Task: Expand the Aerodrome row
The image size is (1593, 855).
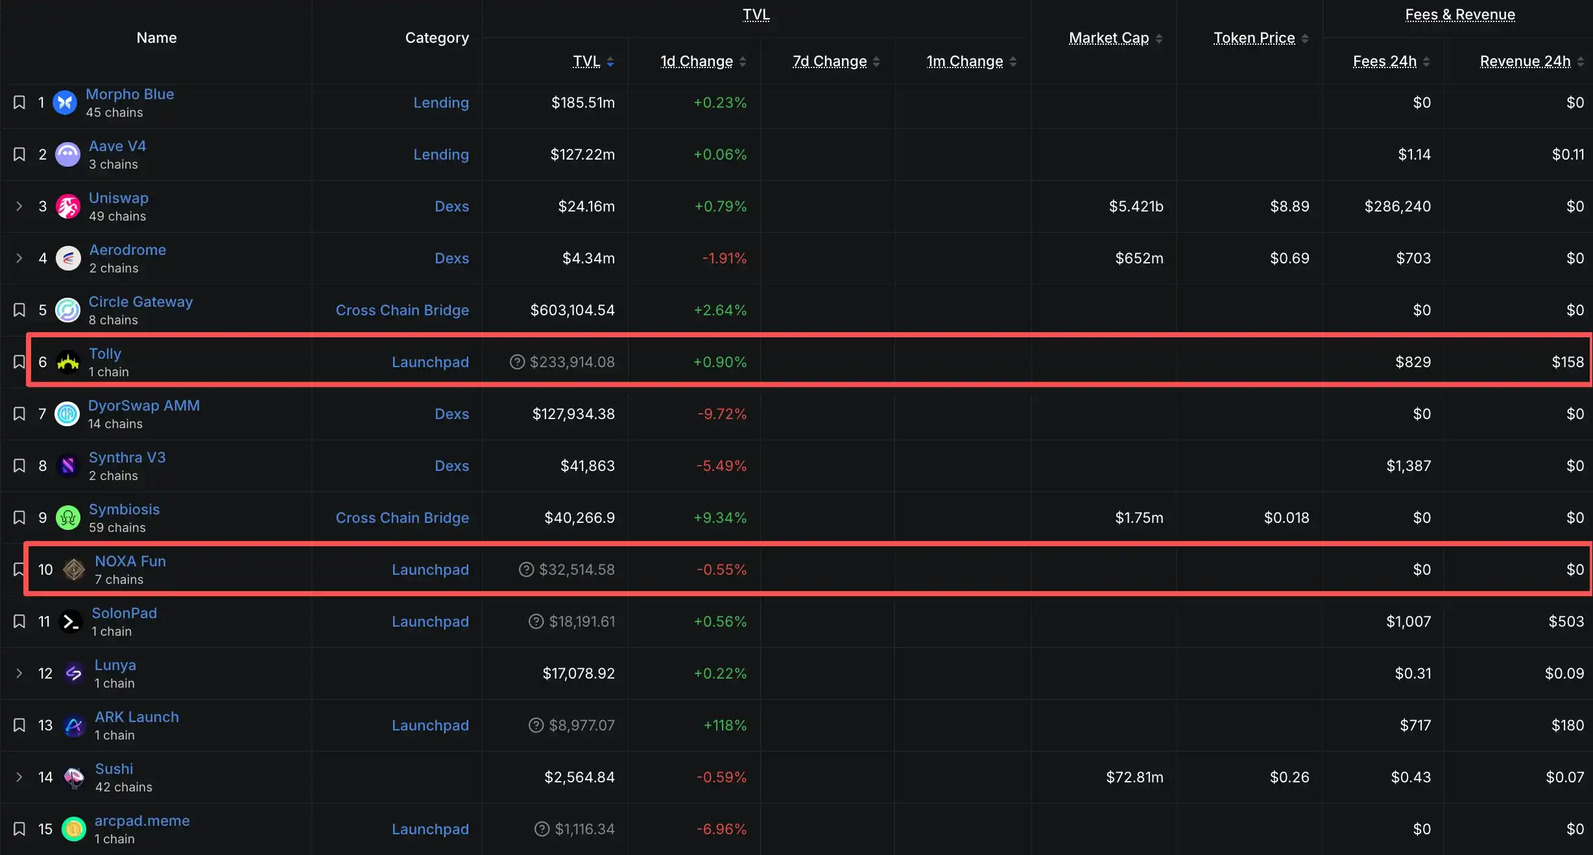Action: [19, 258]
